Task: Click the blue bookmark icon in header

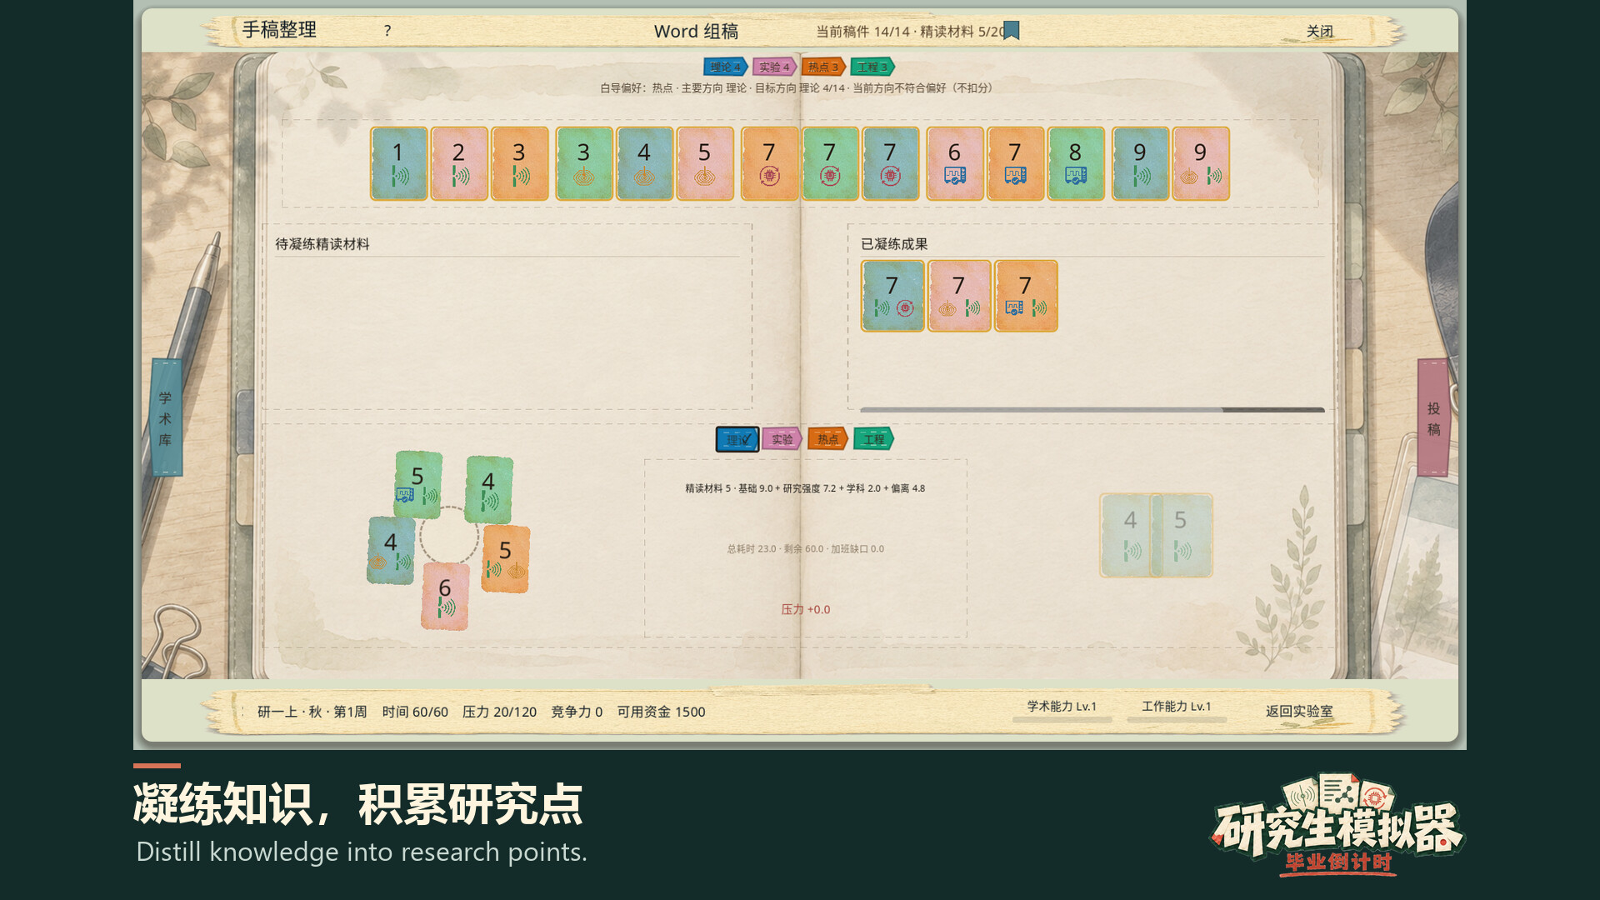Action: [1012, 31]
